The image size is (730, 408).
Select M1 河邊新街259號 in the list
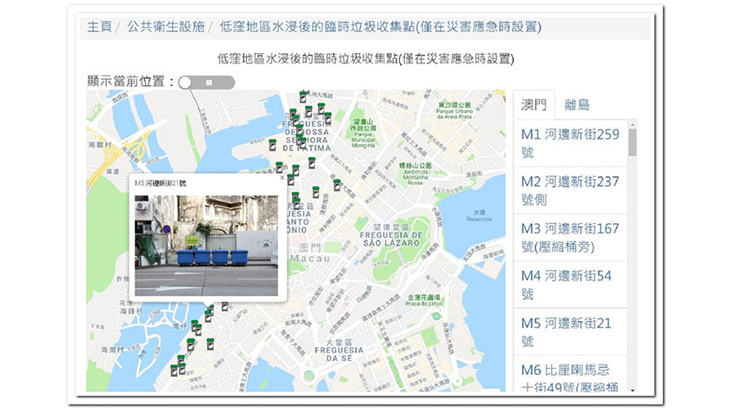point(569,143)
